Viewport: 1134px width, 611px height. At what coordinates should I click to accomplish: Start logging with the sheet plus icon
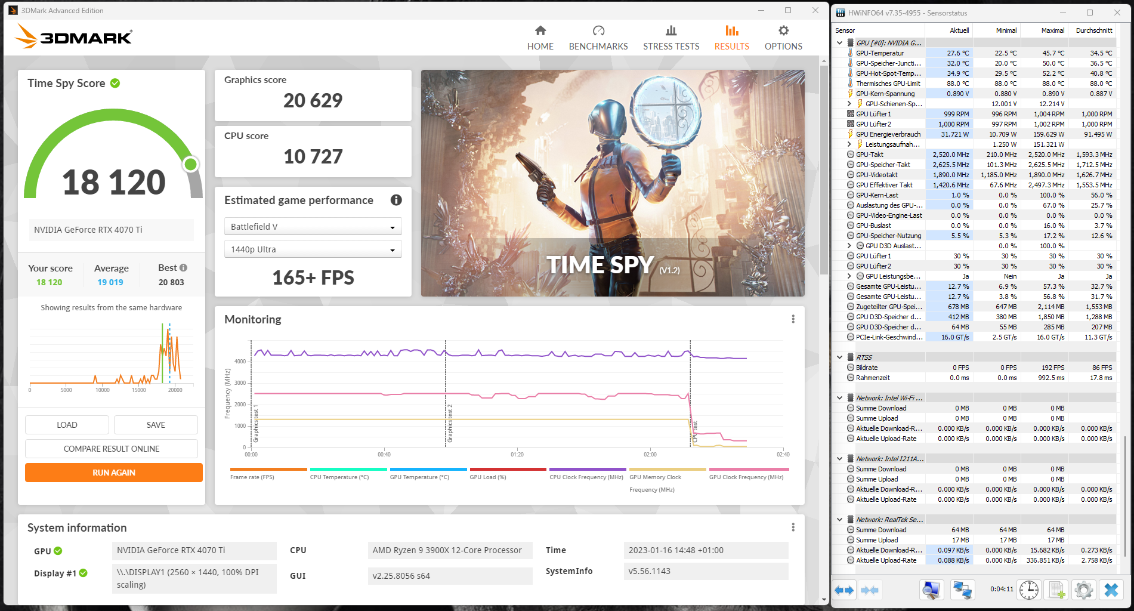coord(1056,590)
